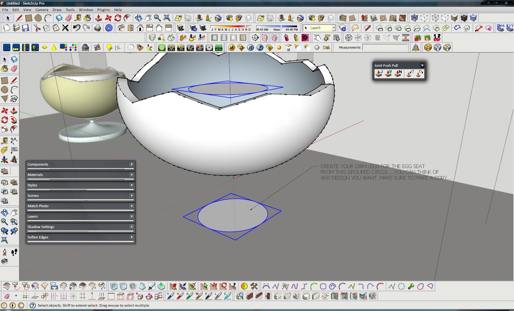Screen dimensions: 514x311
Task: Activate the Pan tool hand icon
Action: click(14, 213)
